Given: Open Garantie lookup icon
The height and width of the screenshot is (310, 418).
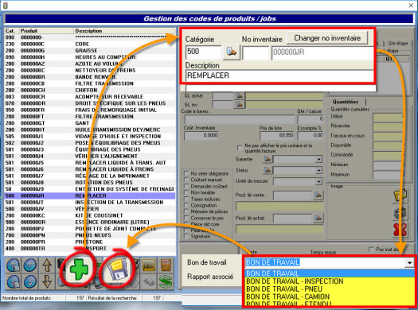Looking at the screenshot, I should click(x=268, y=159).
